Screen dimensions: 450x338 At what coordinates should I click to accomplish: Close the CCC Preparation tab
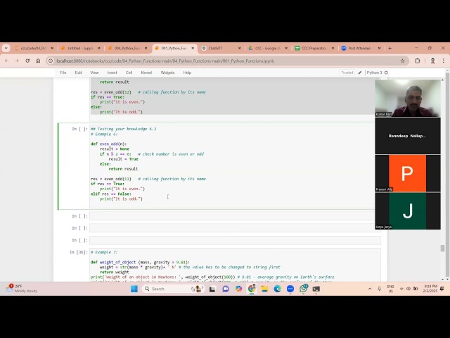point(333,49)
